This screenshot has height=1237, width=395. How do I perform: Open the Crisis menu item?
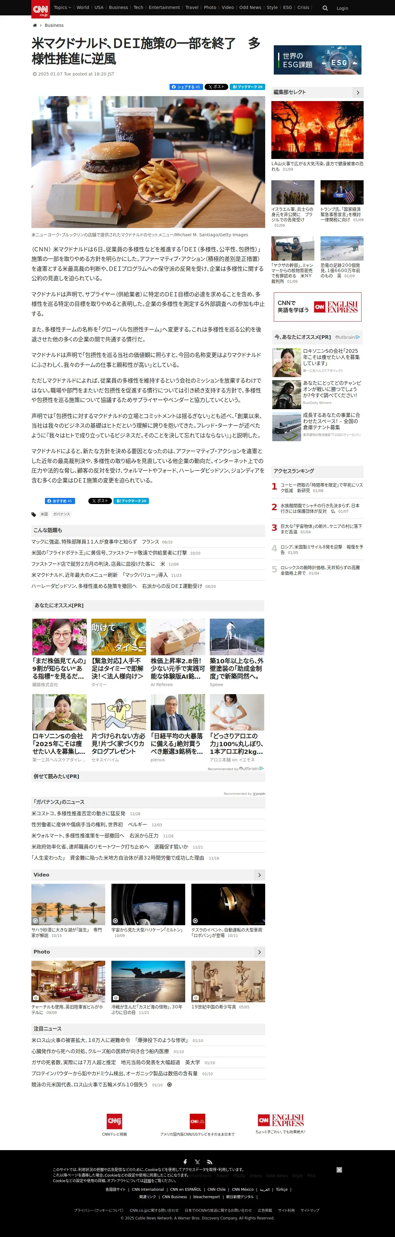pyautogui.click(x=303, y=8)
